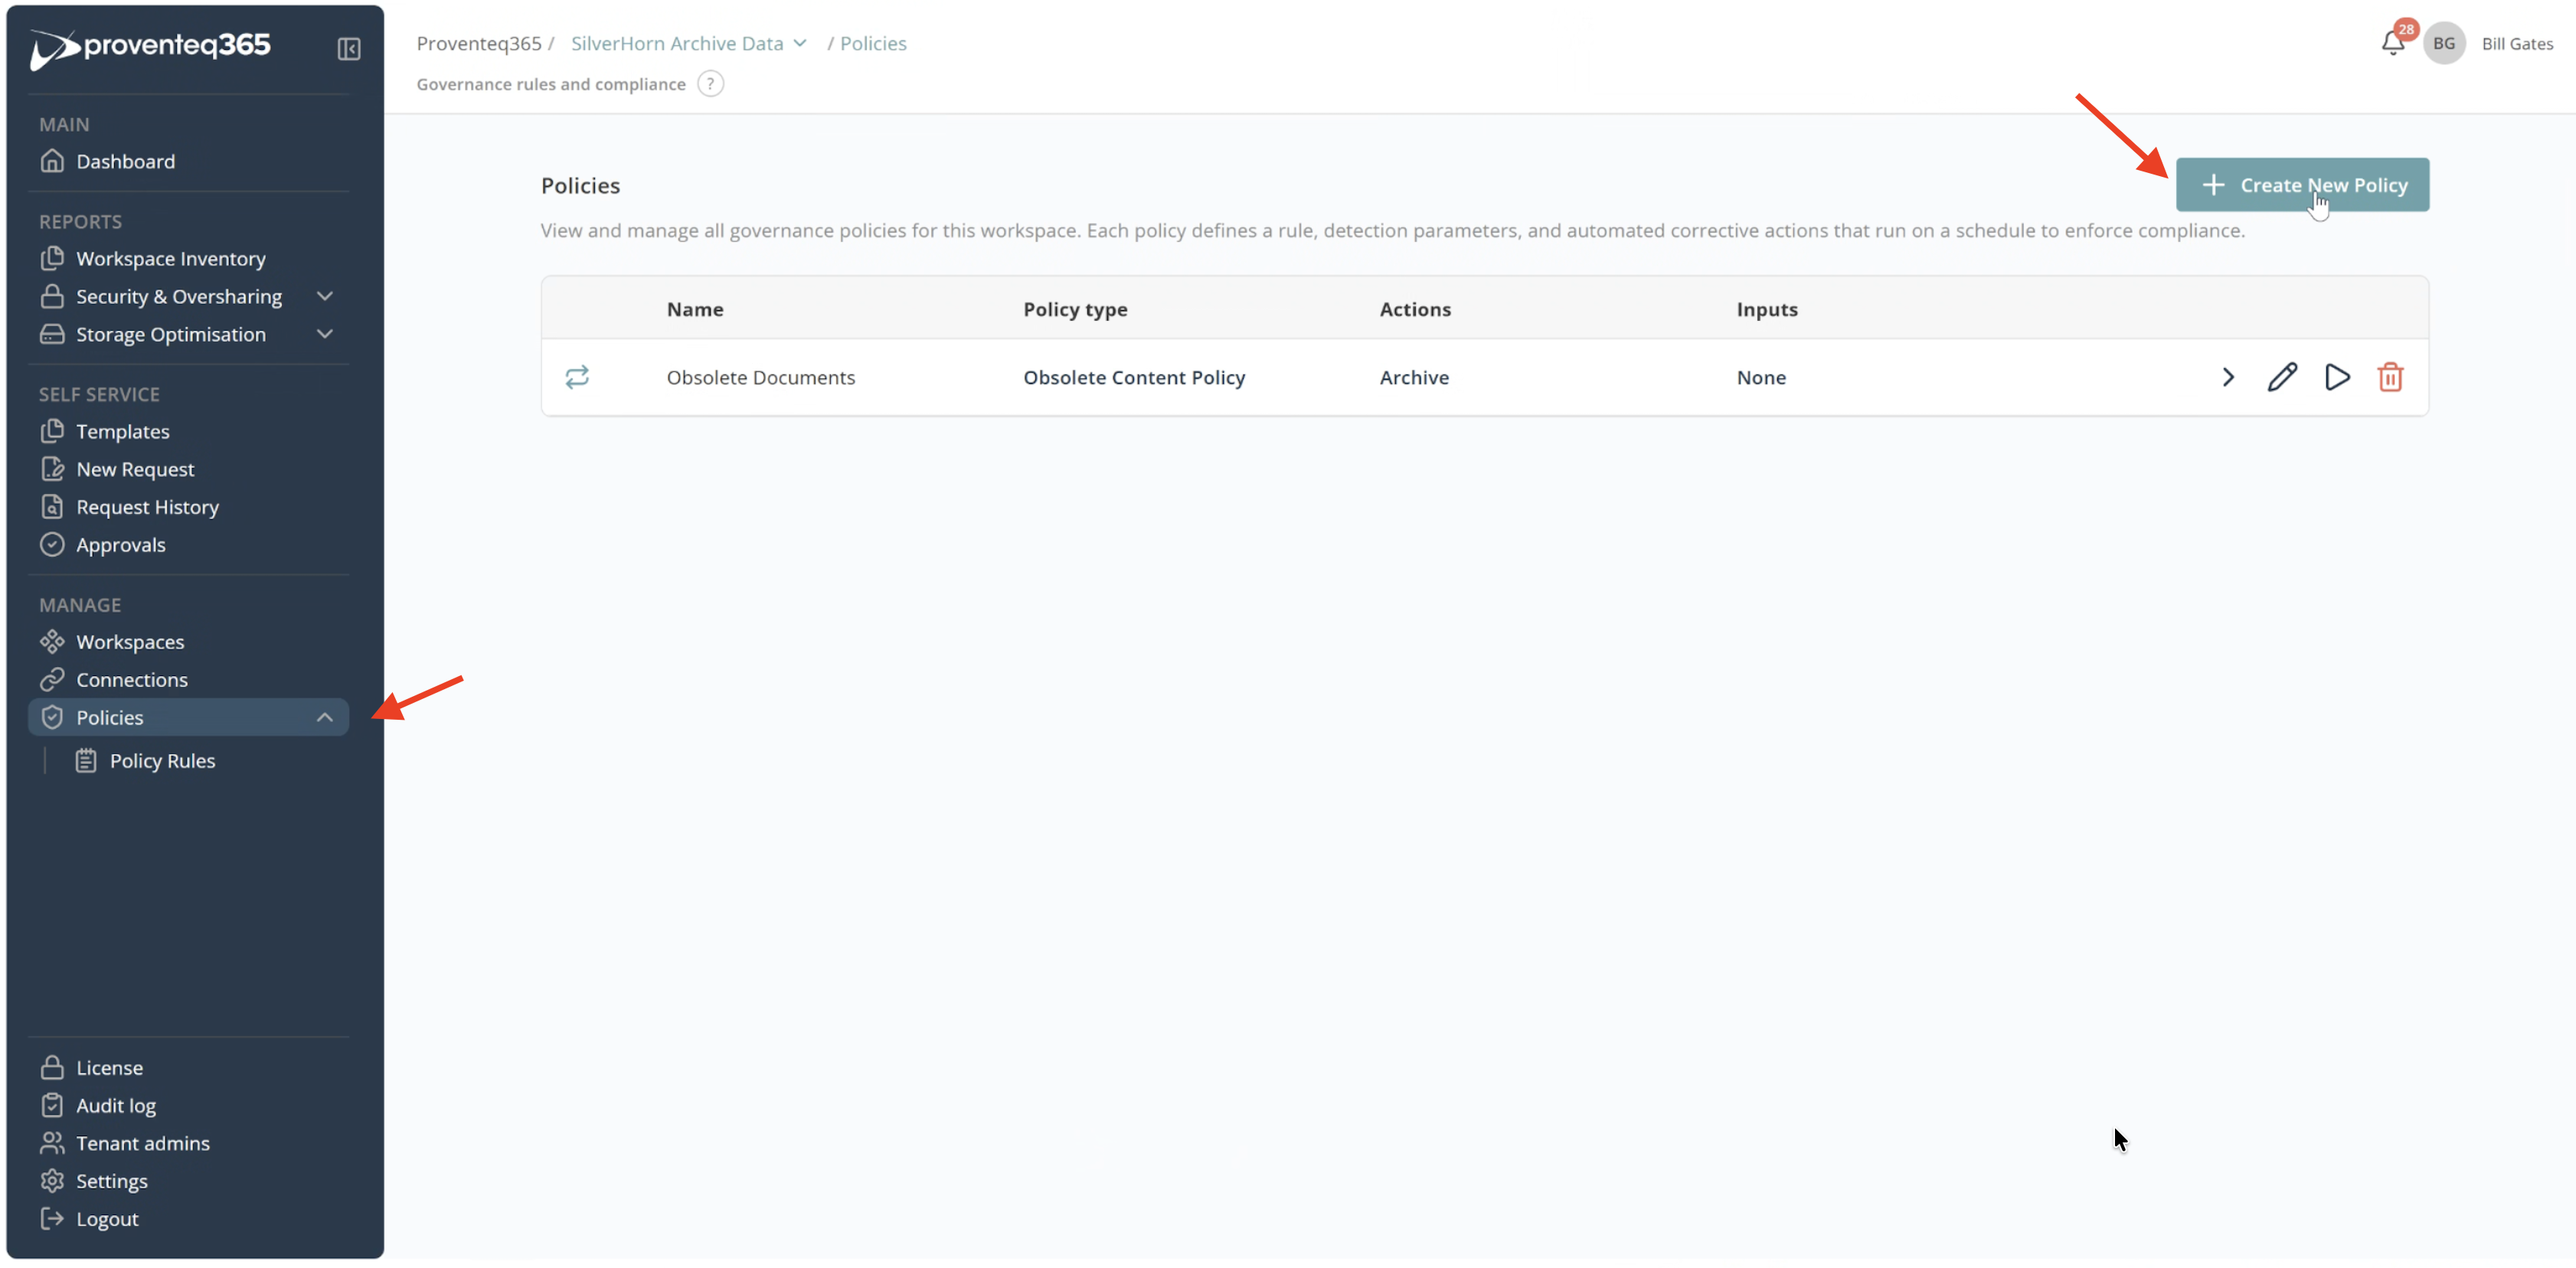Screen dimensions: 2576x1268
Task: Click the Dashboard home icon
Action: point(52,161)
